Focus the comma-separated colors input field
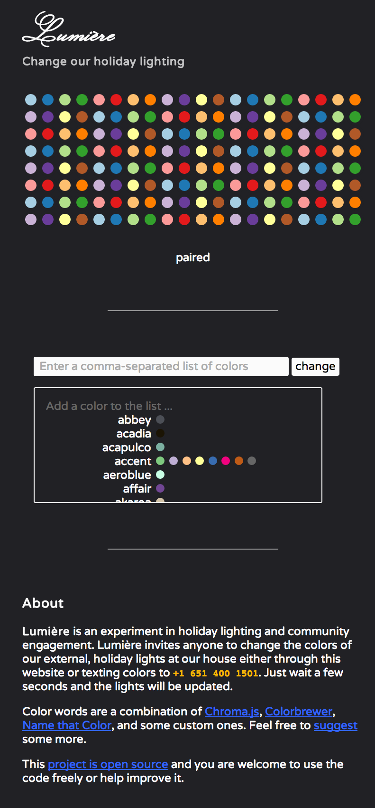Viewport: 375px width, 808px height. [161, 366]
